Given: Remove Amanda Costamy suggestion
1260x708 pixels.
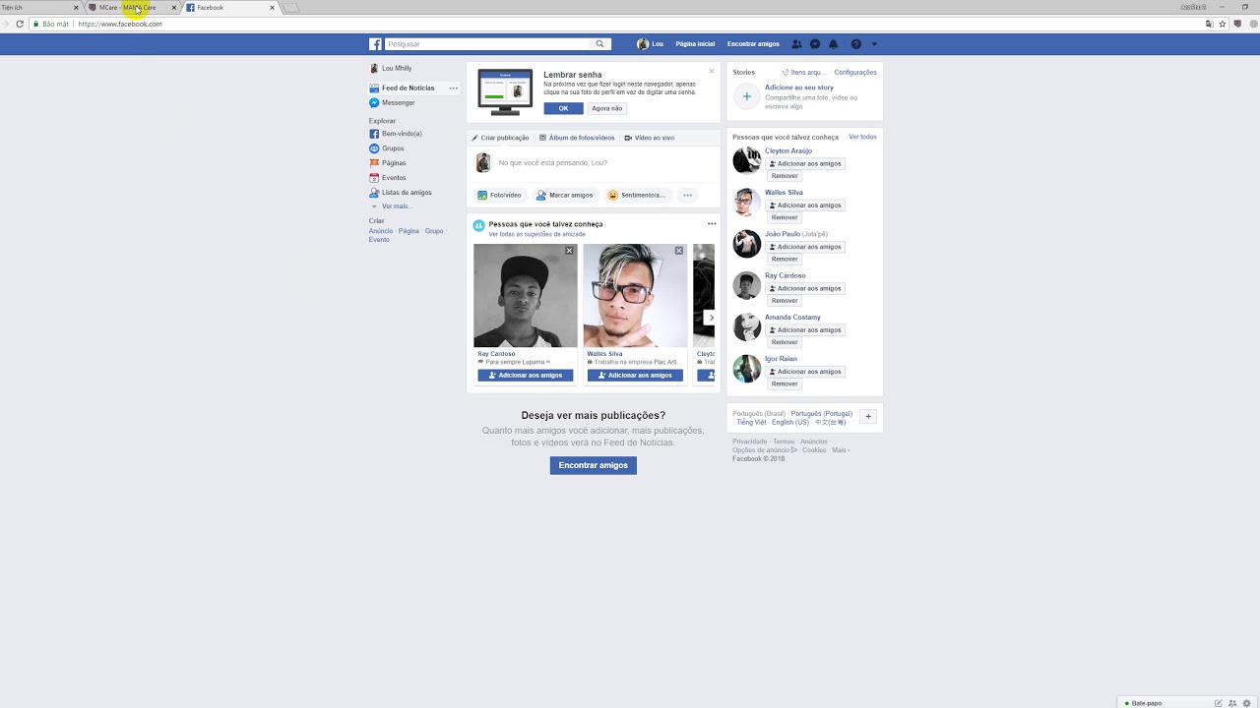Looking at the screenshot, I should tap(785, 342).
